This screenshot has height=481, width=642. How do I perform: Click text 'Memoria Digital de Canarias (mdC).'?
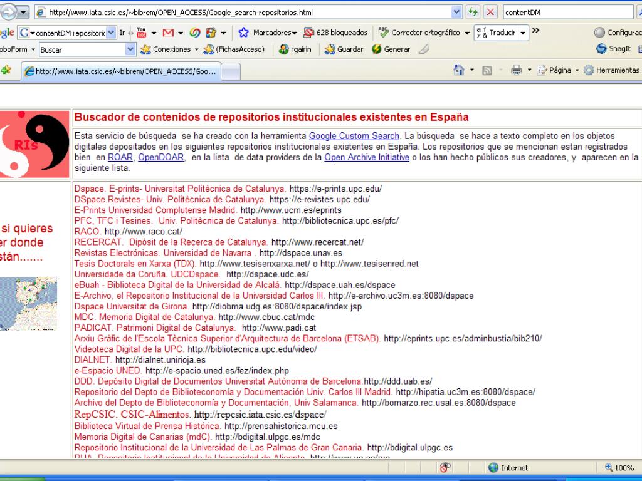144,437
